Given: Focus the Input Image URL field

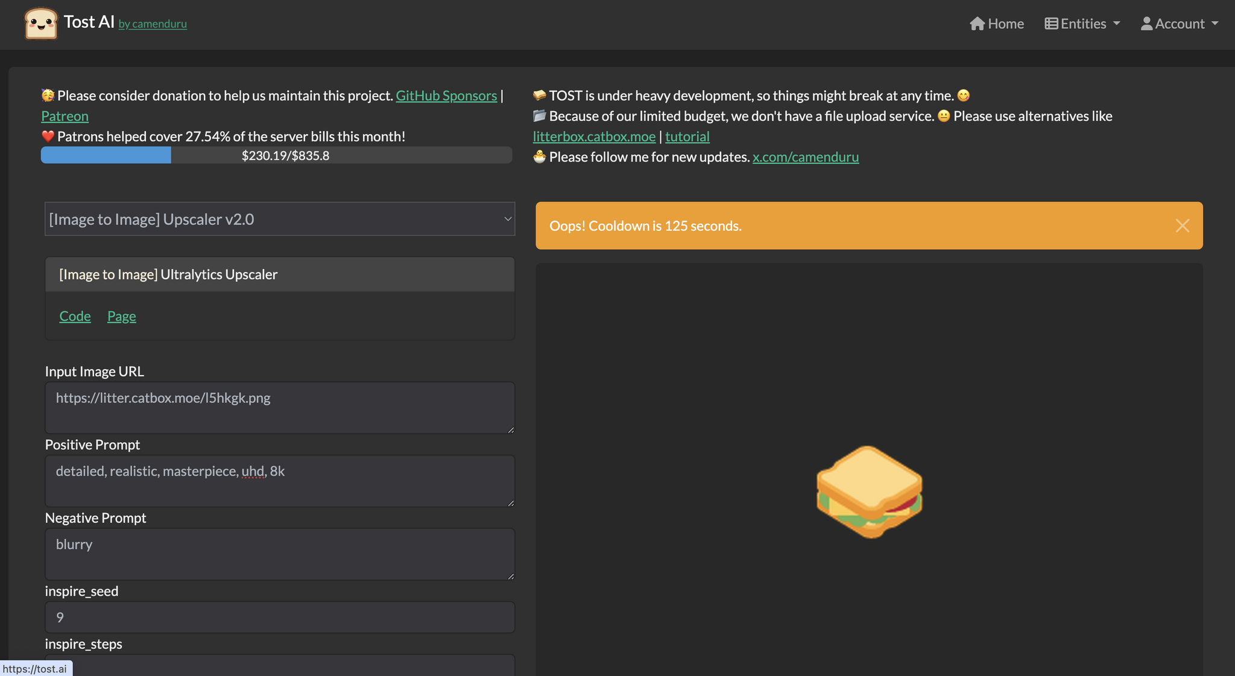Looking at the screenshot, I should pos(280,408).
